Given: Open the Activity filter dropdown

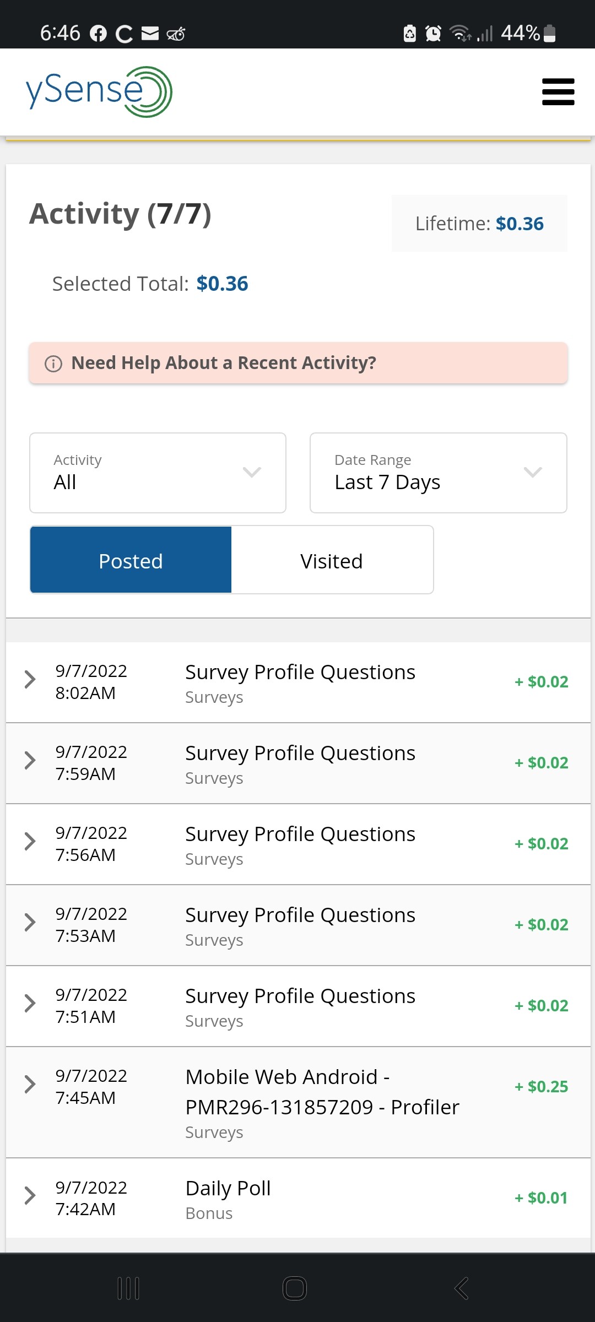Looking at the screenshot, I should [x=158, y=473].
